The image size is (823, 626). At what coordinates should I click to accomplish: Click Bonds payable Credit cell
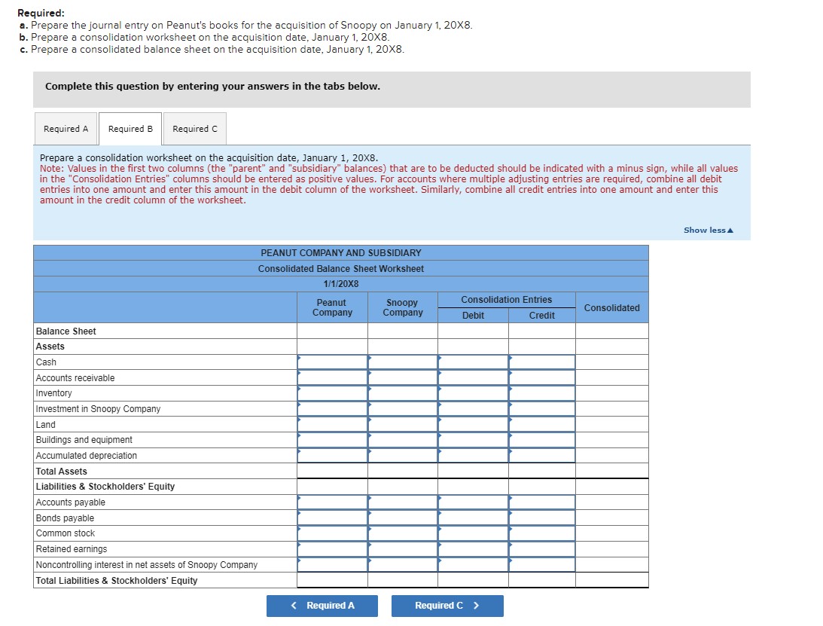coord(541,518)
